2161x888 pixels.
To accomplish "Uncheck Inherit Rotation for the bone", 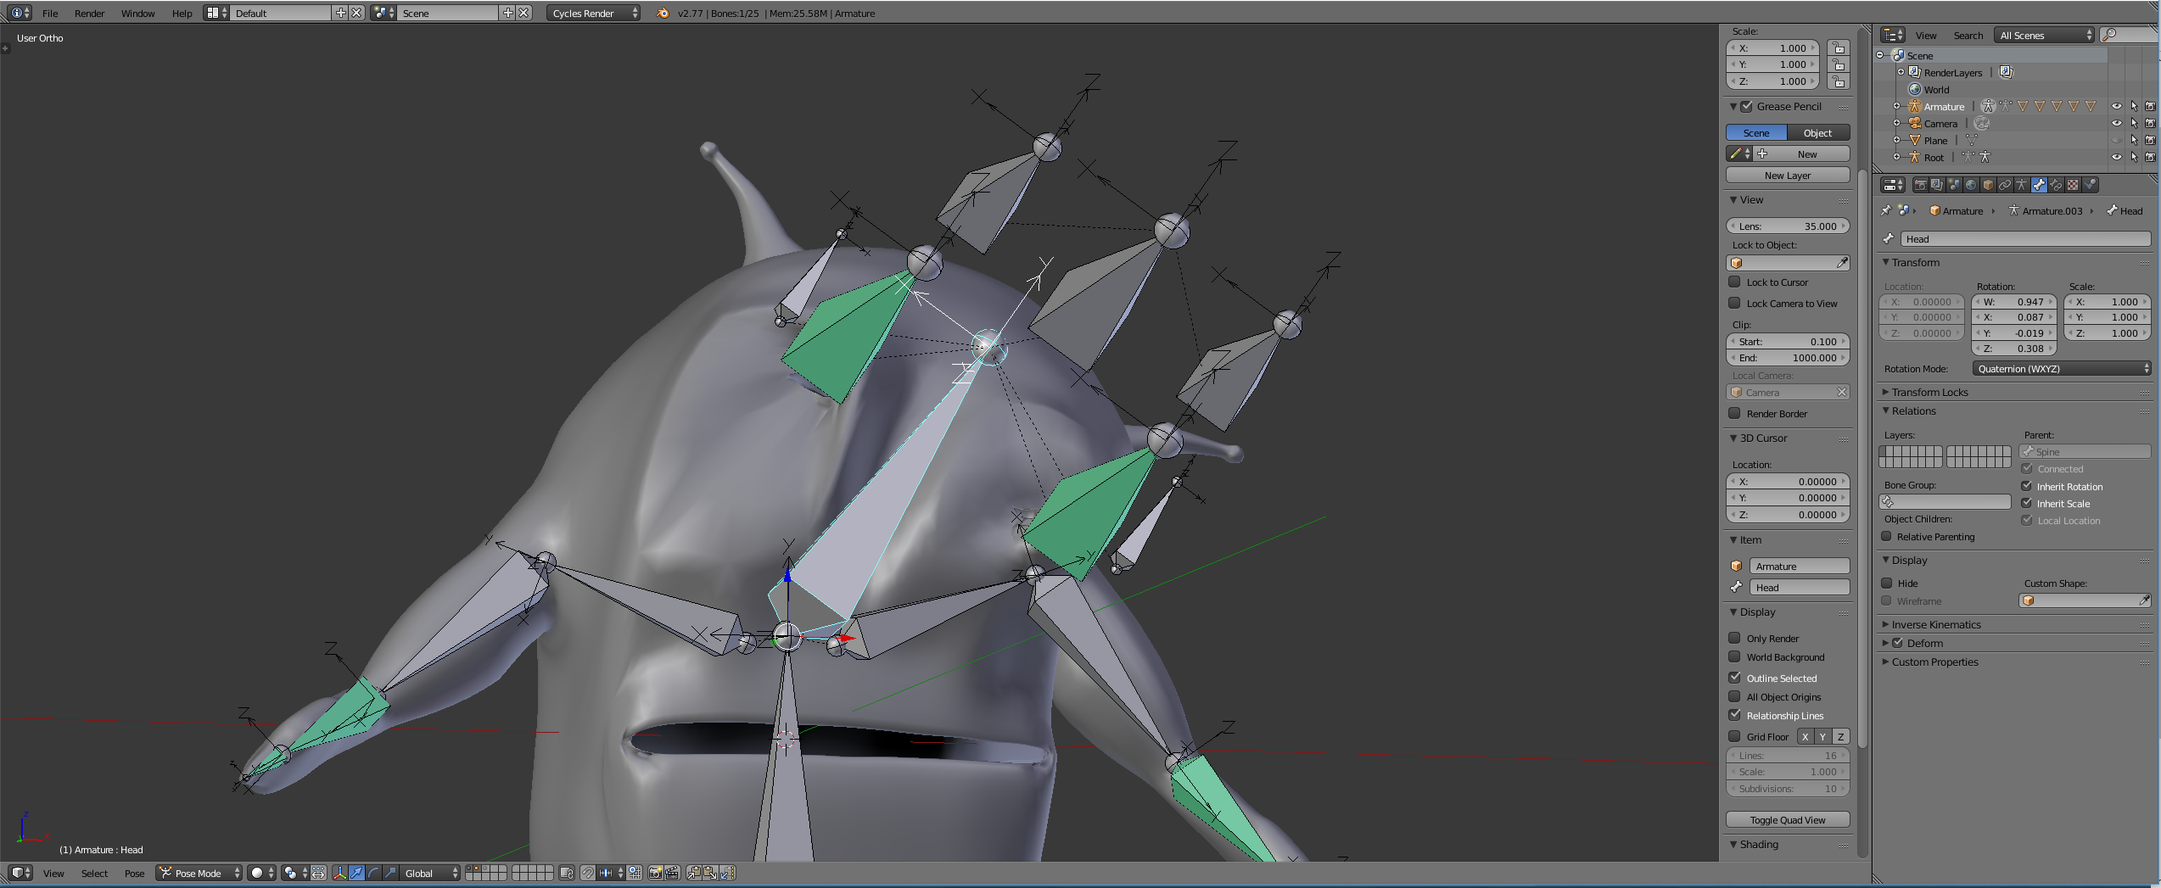I will point(2026,486).
